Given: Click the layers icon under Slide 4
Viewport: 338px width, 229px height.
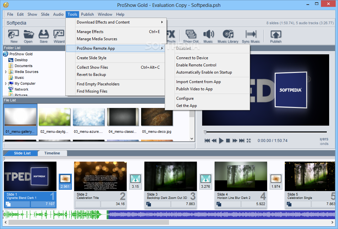Looking at the screenshot, I should tap(219, 204).
